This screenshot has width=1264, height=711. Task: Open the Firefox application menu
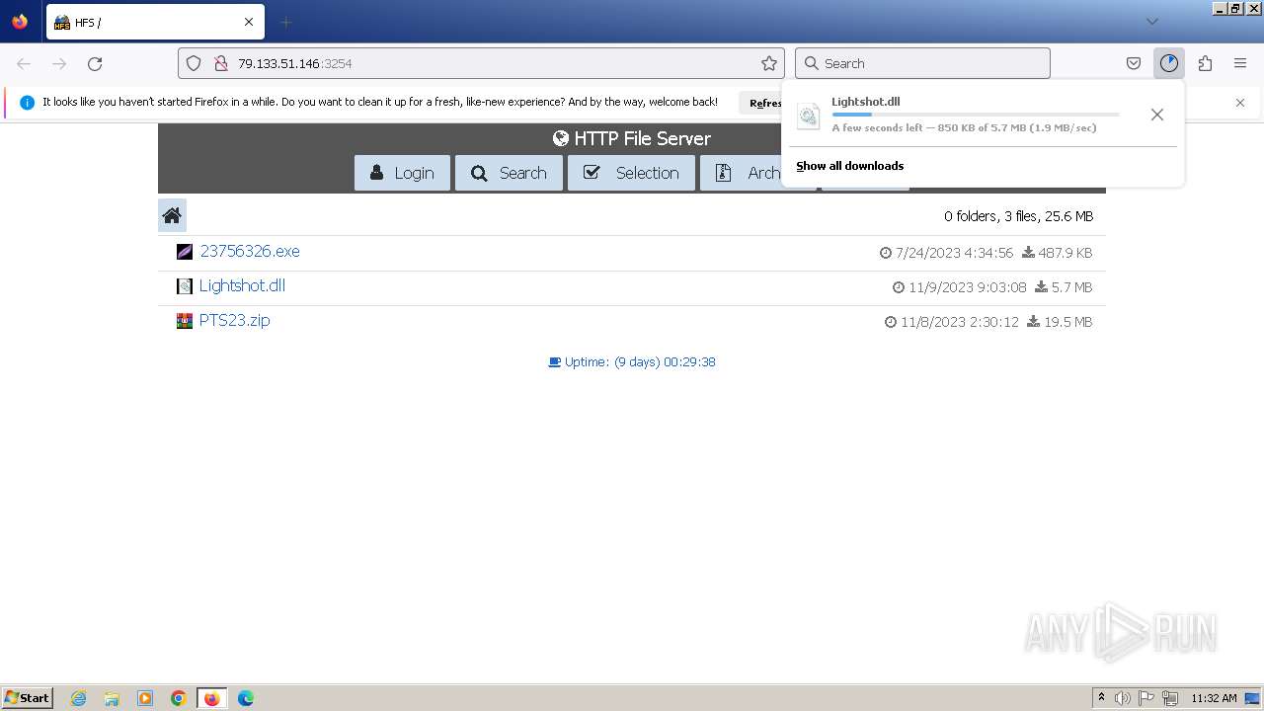(x=1240, y=63)
